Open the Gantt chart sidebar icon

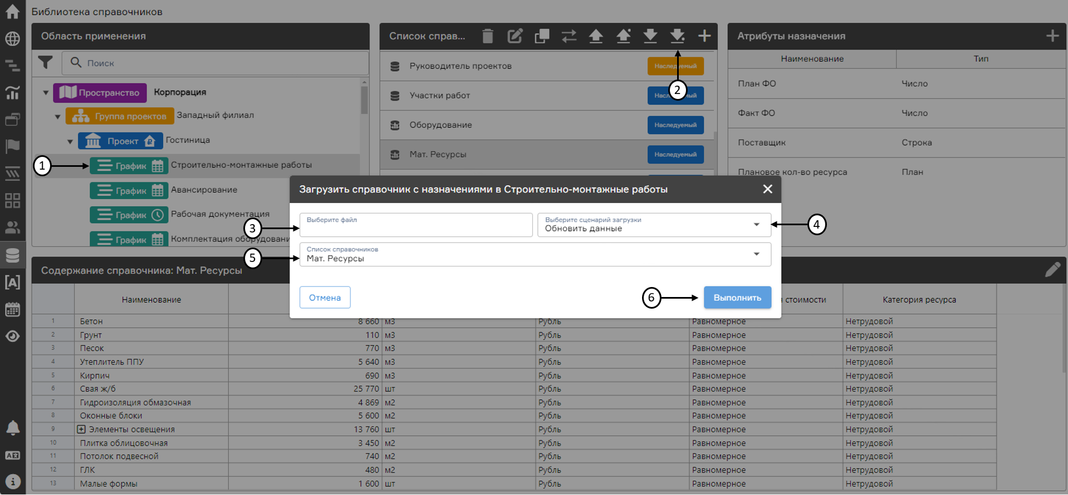tap(12, 66)
